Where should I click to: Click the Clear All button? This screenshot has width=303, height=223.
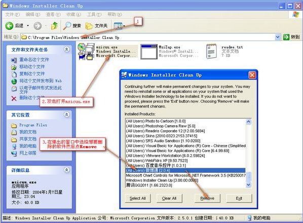169,198
